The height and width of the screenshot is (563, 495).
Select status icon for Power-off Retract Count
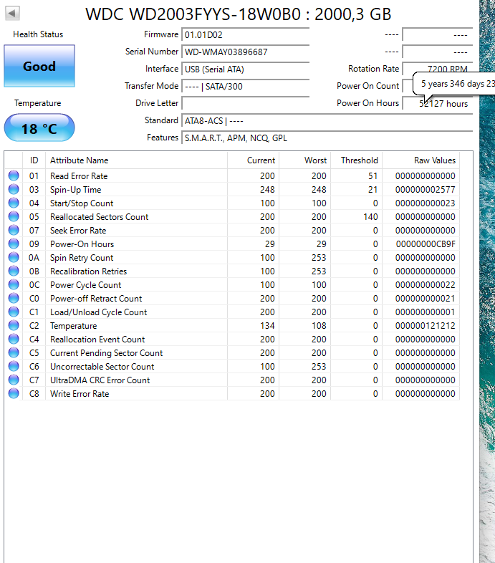(x=14, y=299)
